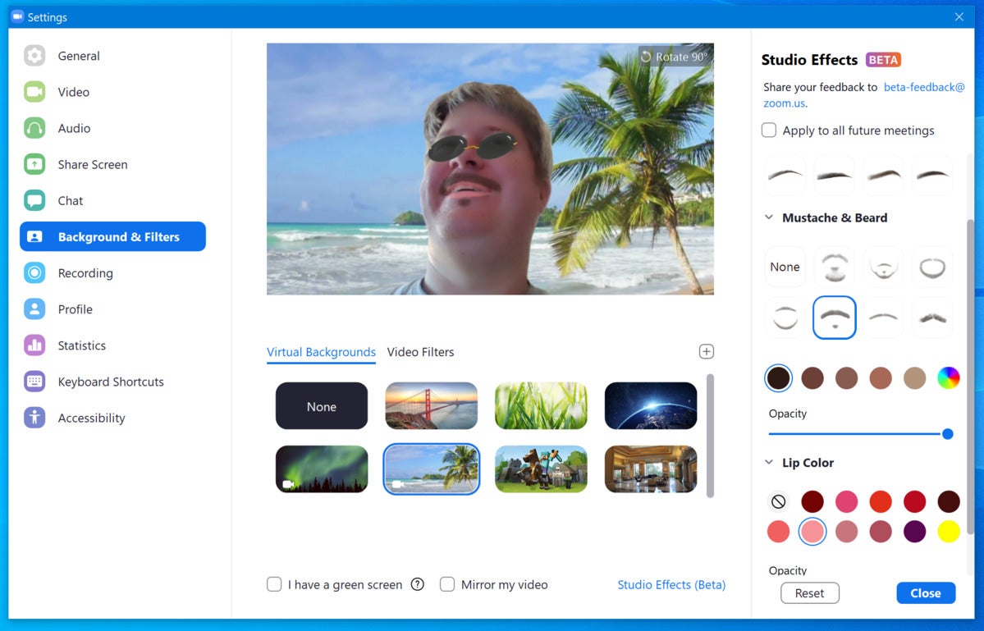Click the Keyboard Shortcuts keyboard icon
The width and height of the screenshot is (984, 631).
pos(34,382)
